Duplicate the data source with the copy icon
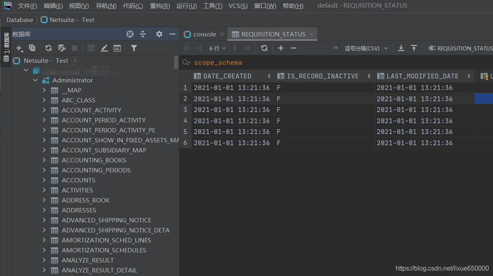The image size is (493, 276). pos(33,48)
